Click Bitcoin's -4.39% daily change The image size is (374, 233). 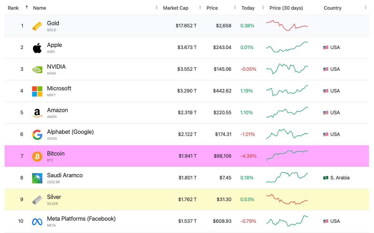point(248,156)
